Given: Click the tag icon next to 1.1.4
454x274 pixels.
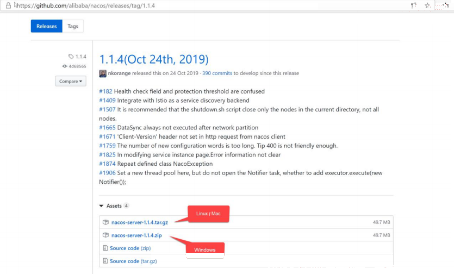Looking at the screenshot, I should (x=71, y=56).
